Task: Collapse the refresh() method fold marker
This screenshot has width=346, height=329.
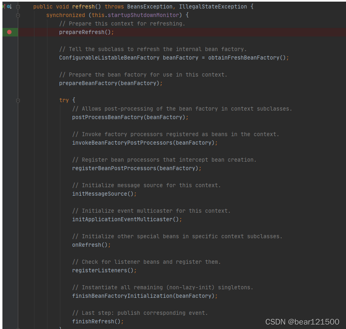Action: point(18,7)
